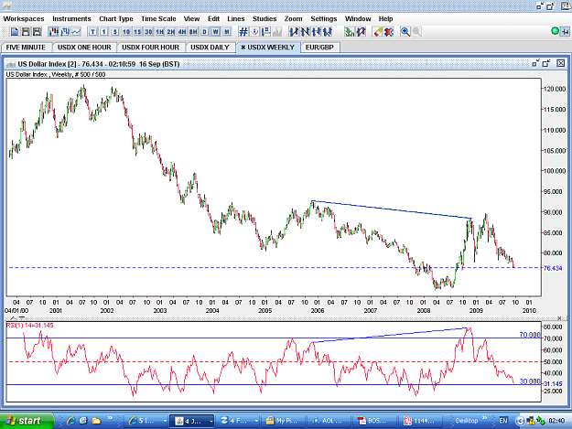The image size is (572, 429).
Task: Open the Instruments menu
Action: pyautogui.click(x=71, y=18)
